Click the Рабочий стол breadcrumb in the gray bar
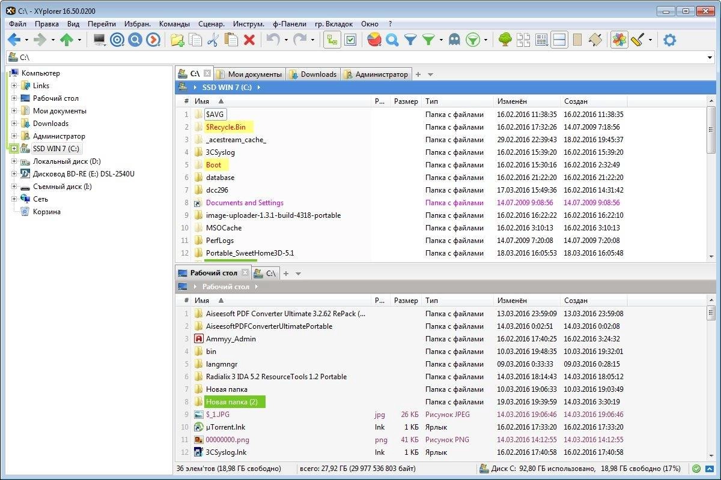The image size is (721, 480). [x=225, y=287]
